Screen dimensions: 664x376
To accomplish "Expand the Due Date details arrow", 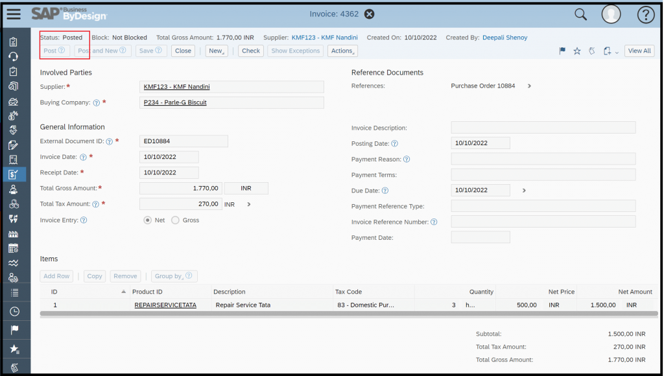I will [524, 191].
